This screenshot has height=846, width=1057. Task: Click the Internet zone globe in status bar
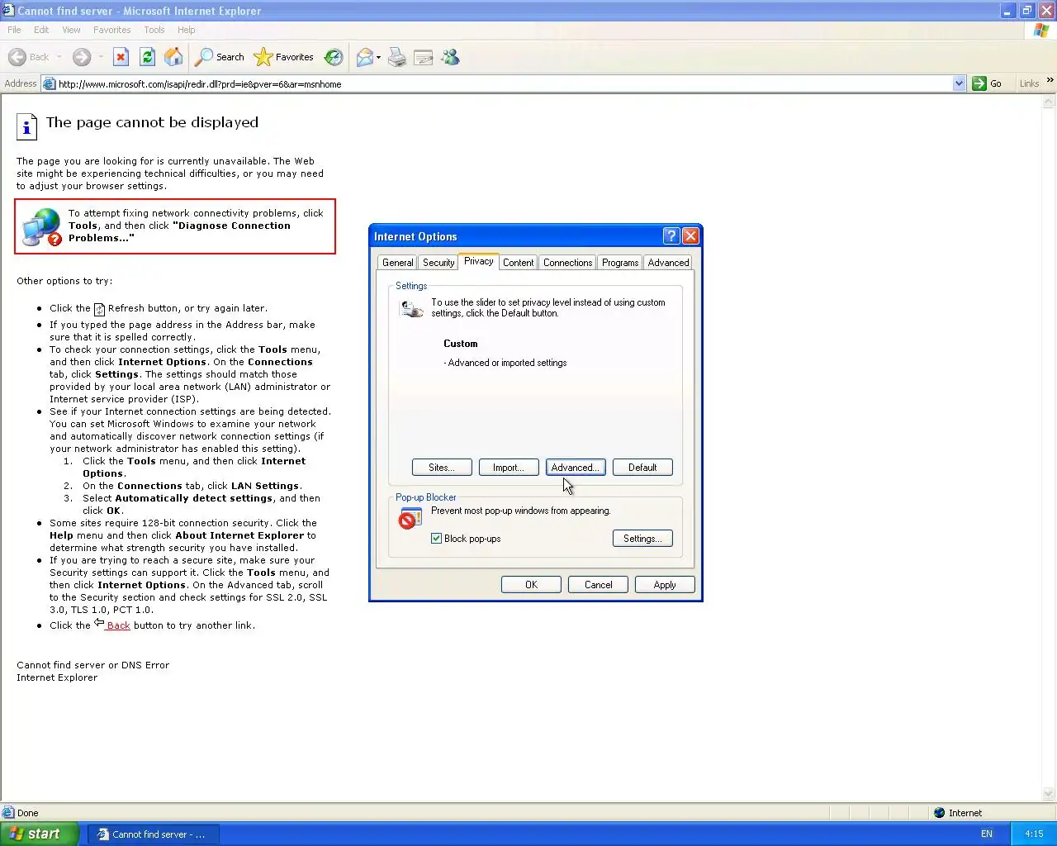(x=939, y=812)
